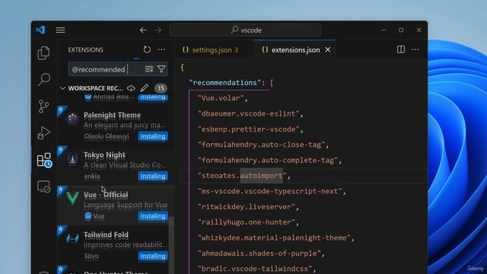487x274 pixels.
Task: Click the EXTENSIONS panel title
Action: [x=86, y=49]
